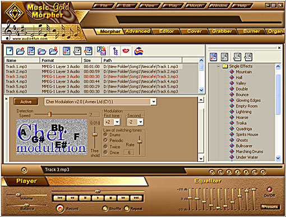The image size is (286, 217).
Task: Switch to the Grabber tab
Action: (222, 31)
